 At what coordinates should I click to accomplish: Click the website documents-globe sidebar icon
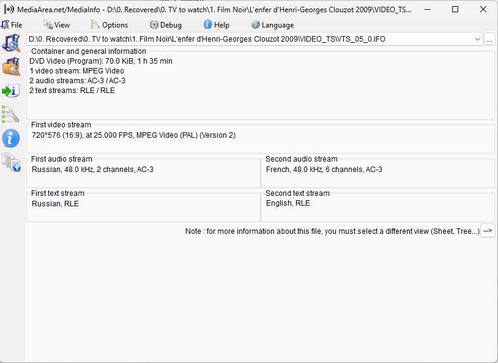(x=11, y=162)
